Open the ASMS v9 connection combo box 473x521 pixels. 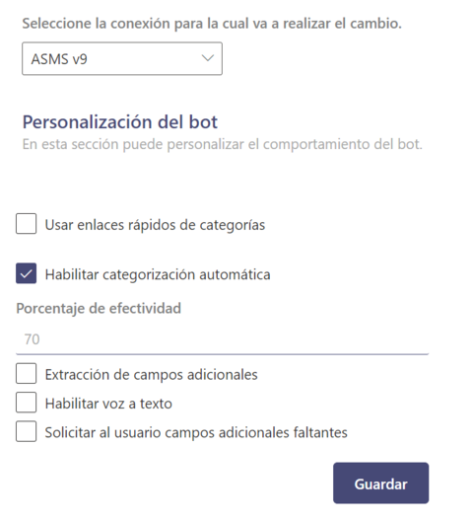122,58
